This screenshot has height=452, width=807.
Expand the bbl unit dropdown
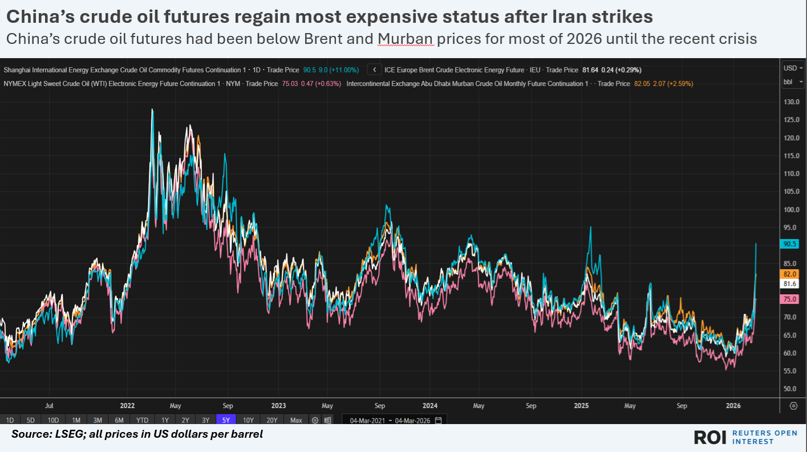point(793,82)
